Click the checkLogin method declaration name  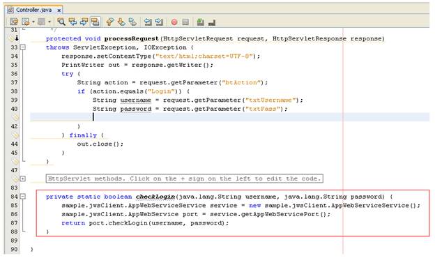coord(155,197)
